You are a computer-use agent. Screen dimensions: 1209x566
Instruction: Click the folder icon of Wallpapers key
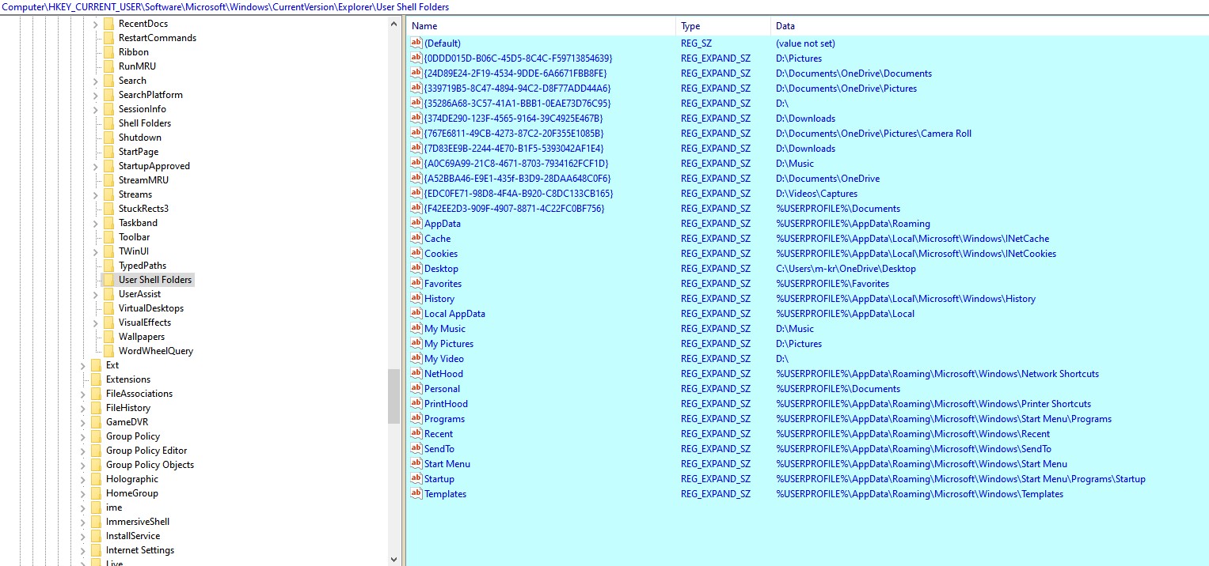click(x=108, y=337)
